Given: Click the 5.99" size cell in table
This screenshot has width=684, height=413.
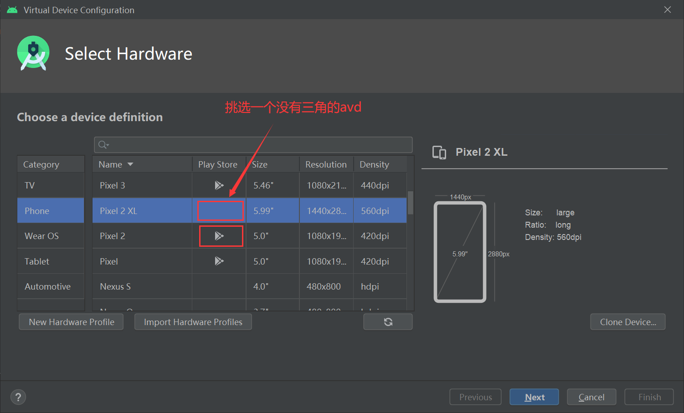Looking at the screenshot, I should [x=273, y=211].
